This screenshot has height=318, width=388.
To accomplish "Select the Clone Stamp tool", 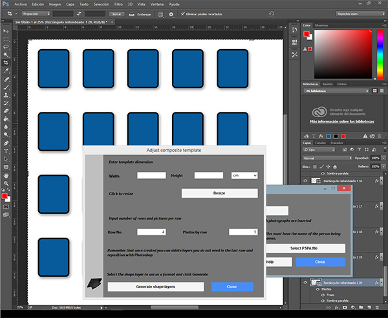I will pyautogui.click(x=6, y=95).
